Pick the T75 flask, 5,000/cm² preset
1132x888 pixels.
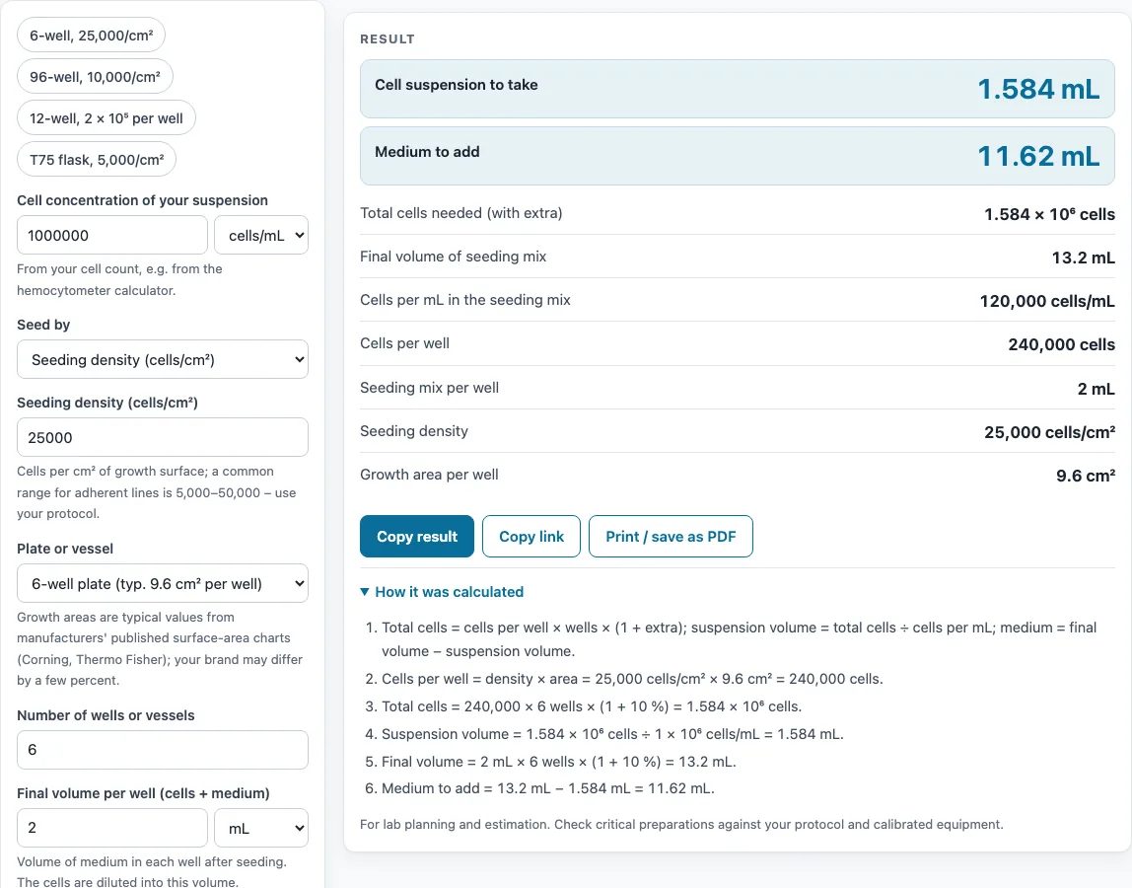click(97, 160)
